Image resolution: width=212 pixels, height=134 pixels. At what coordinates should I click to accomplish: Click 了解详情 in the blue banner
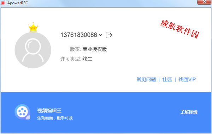coord(189,112)
